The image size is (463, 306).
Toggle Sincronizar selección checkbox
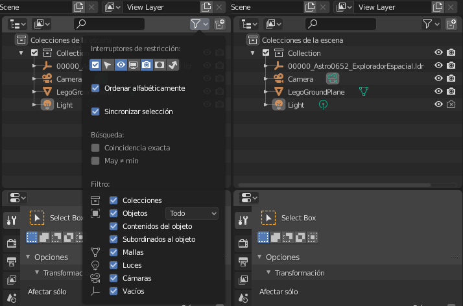point(95,112)
